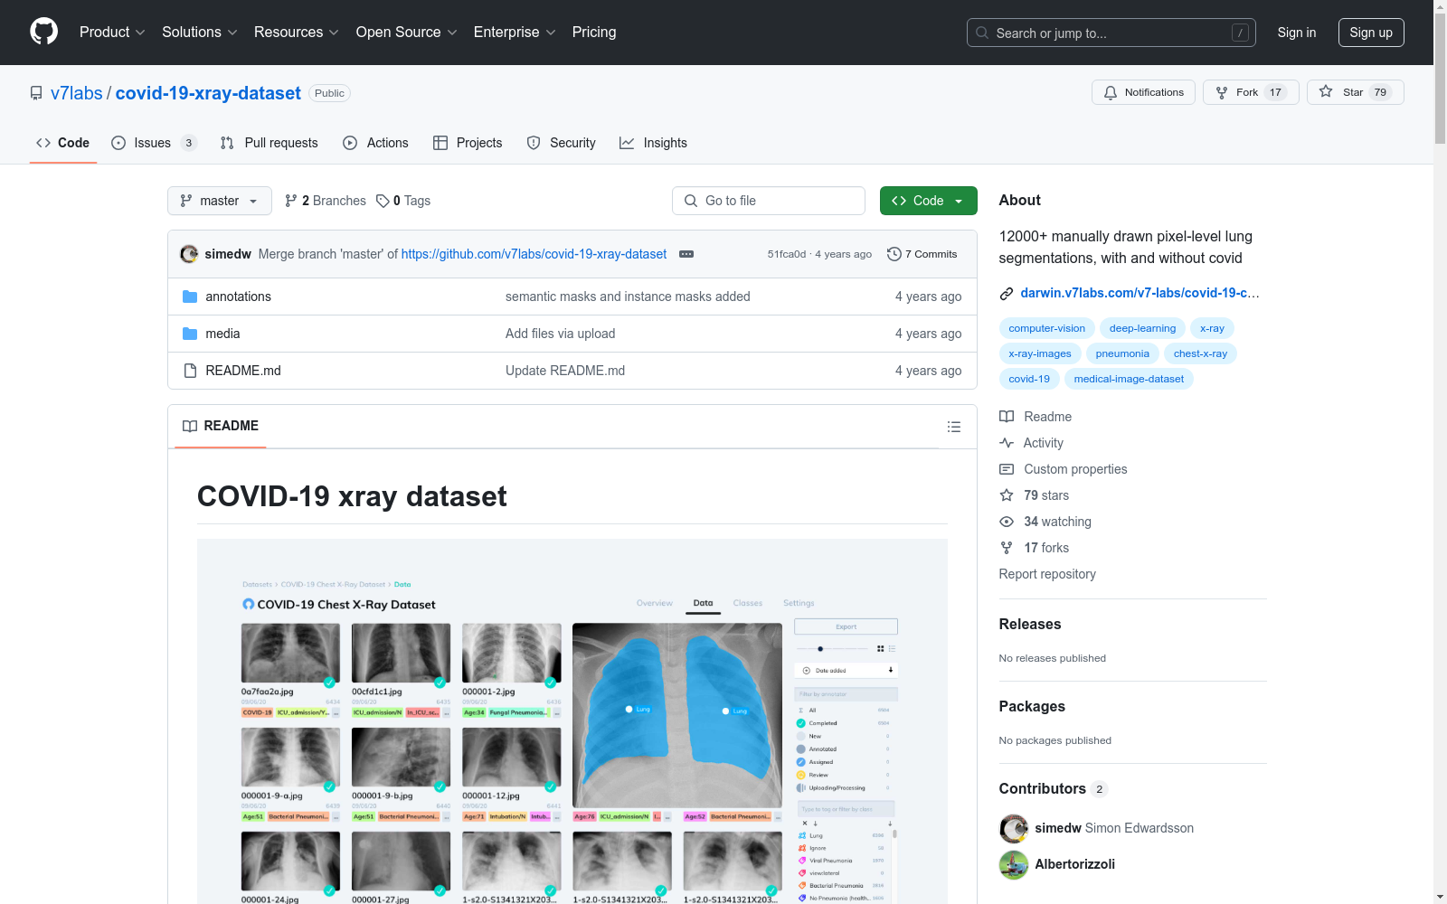Image resolution: width=1447 pixels, height=904 pixels.
Task: Click the chest-x-ray topic tag
Action: (1200, 353)
